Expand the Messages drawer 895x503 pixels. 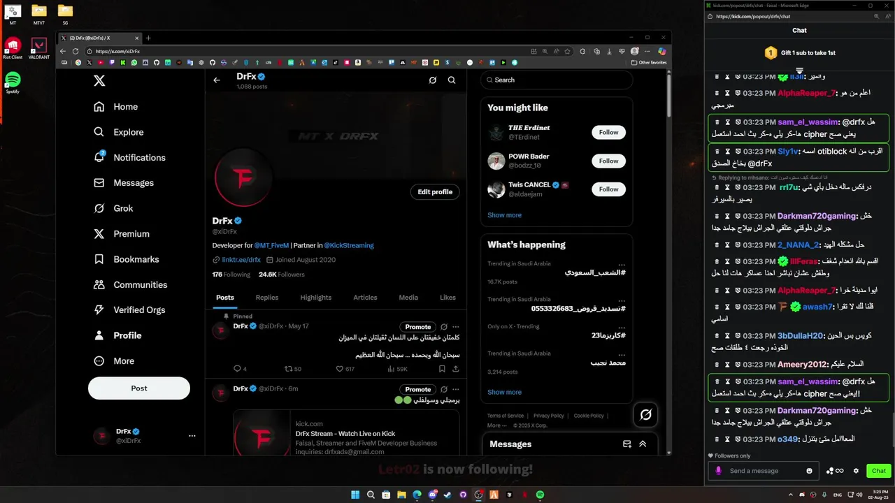click(x=643, y=444)
